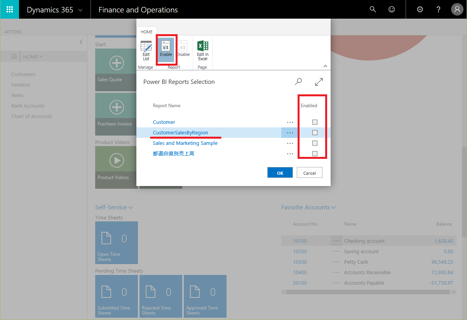Open account number 20100 link
Screen dimensions: 467x320
pyautogui.click(x=300, y=283)
